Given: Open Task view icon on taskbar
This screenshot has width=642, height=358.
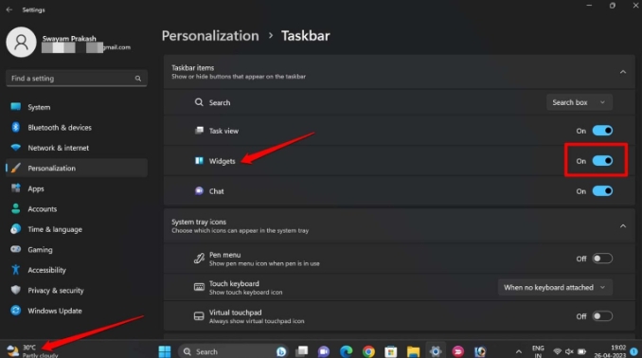Looking at the screenshot, I should [x=302, y=351].
